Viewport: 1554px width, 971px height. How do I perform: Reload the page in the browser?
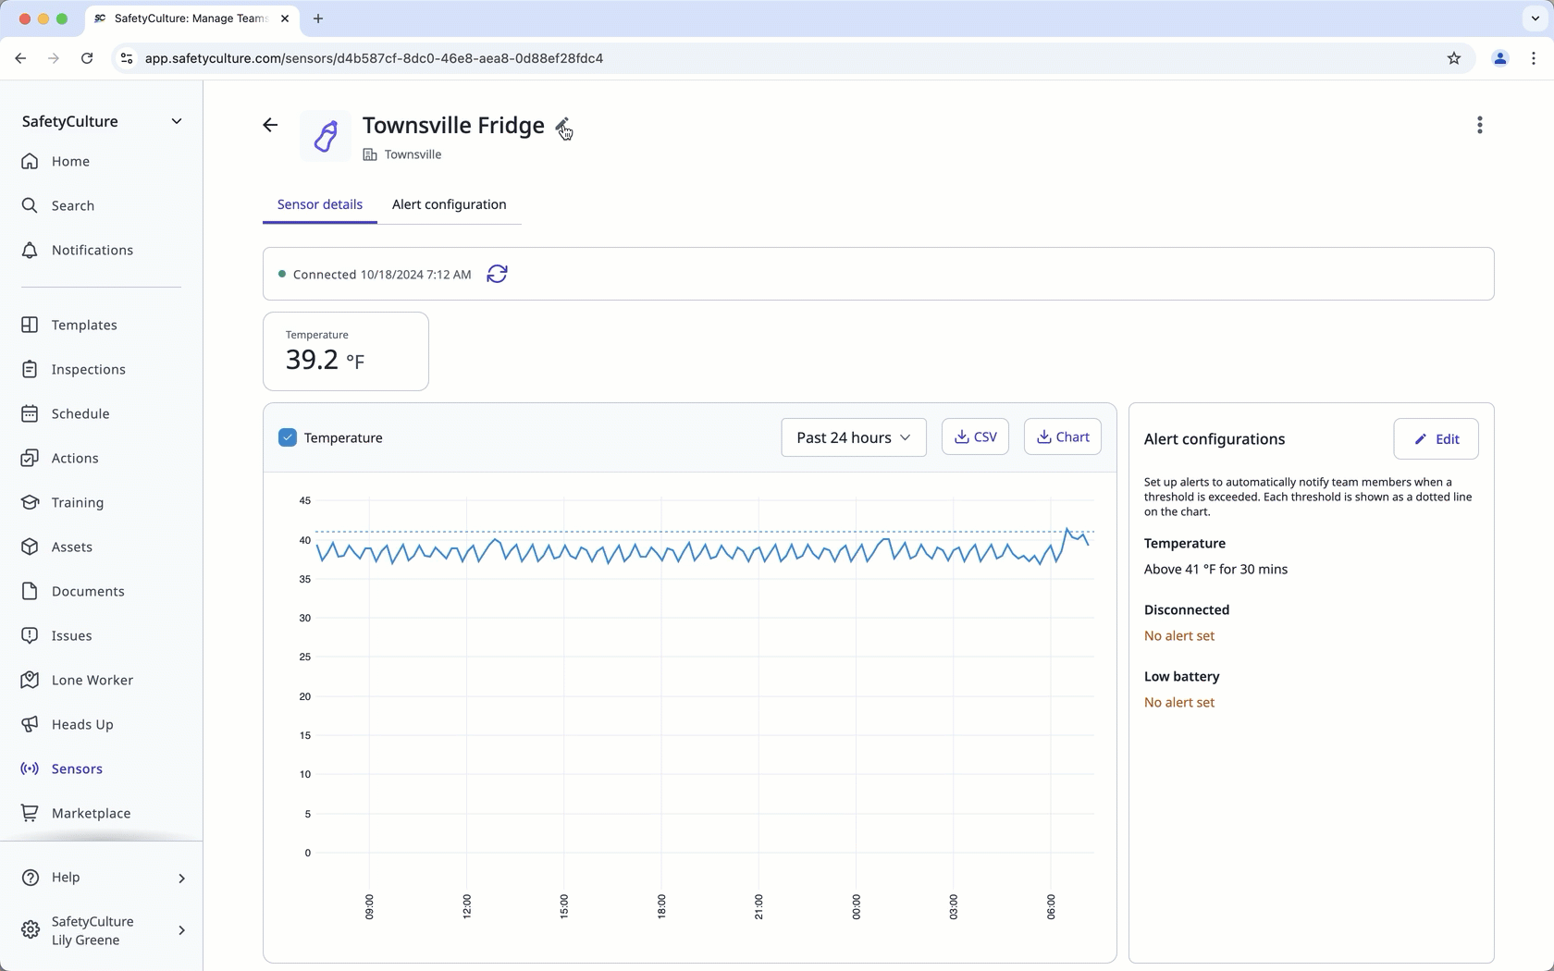87,58
